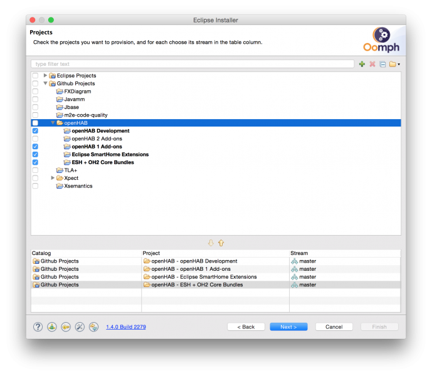This screenshot has height=376, width=432.
Task: Expand the Xpect tree node
Action: (x=53, y=178)
